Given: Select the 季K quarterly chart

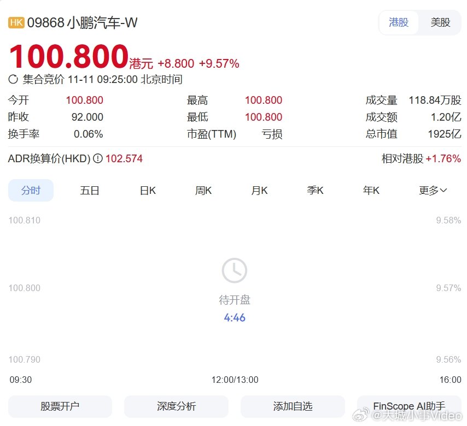Looking at the screenshot, I should pyautogui.click(x=315, y=190).
